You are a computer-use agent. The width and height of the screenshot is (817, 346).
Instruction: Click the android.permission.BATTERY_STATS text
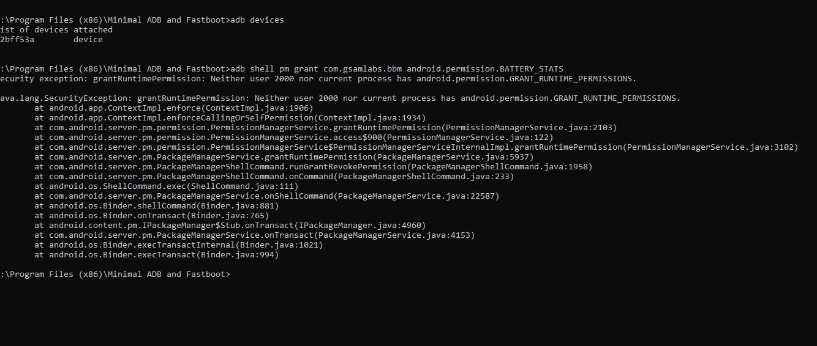(x=485, y=69)
